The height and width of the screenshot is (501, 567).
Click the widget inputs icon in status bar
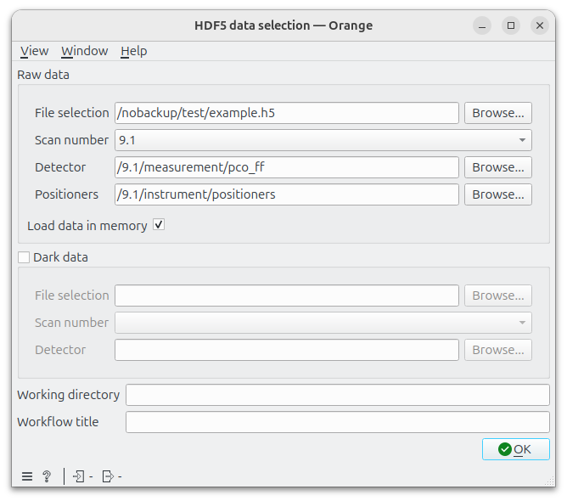[79, 476]
